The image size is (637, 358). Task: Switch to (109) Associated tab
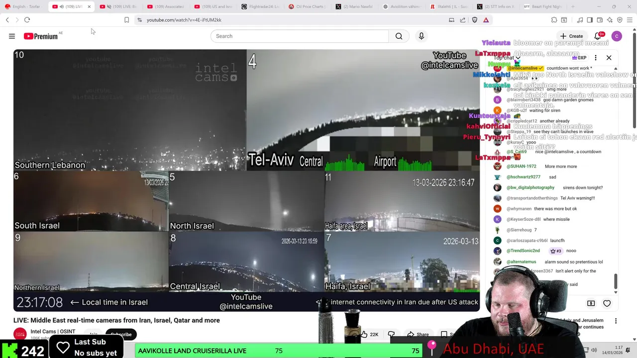[166, 6]
